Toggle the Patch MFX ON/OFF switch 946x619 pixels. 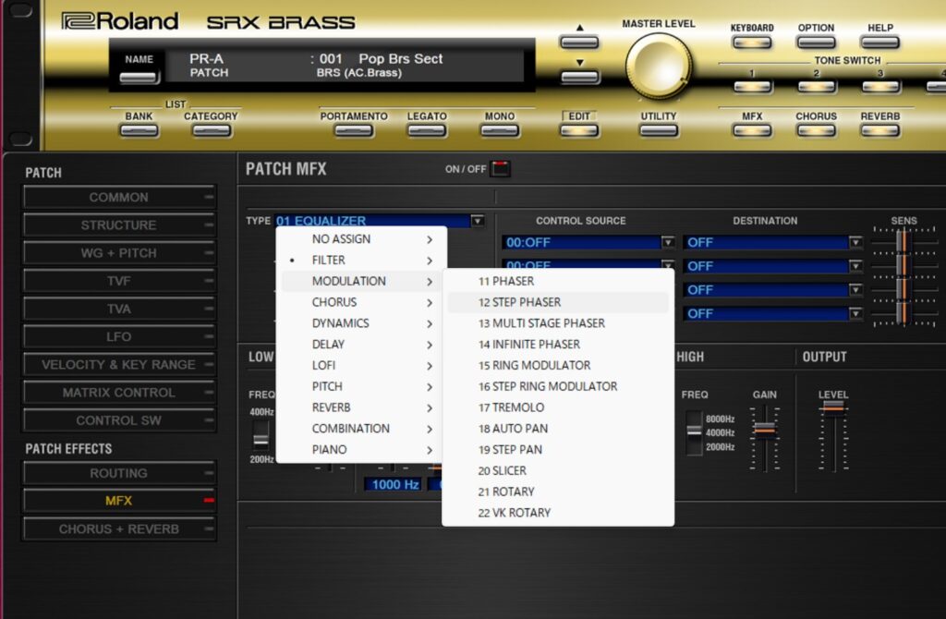click(x=500, y=169)
